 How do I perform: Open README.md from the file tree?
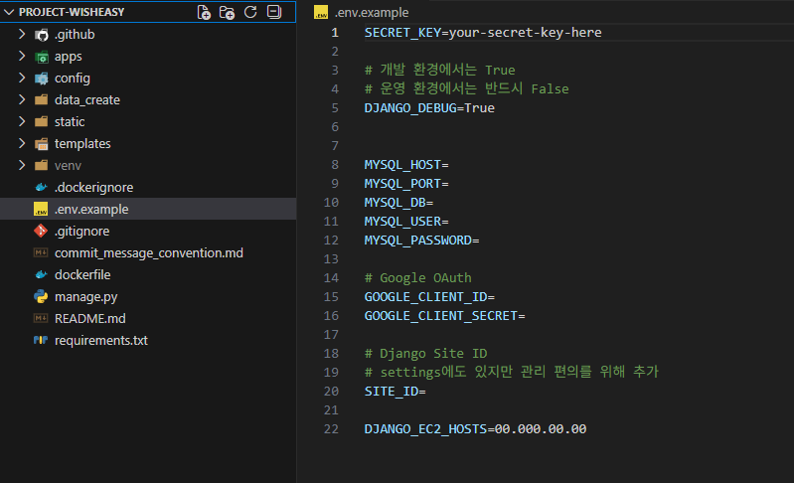point(89,318)
